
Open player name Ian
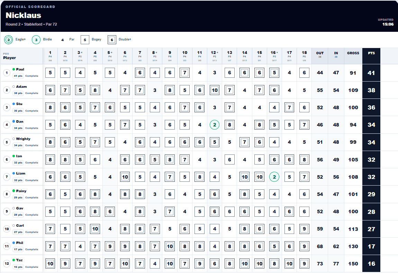pos(19,156)
